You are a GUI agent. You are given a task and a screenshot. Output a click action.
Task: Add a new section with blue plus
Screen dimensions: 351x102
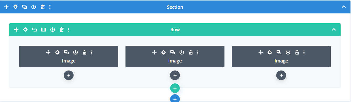tap(175, 98)
